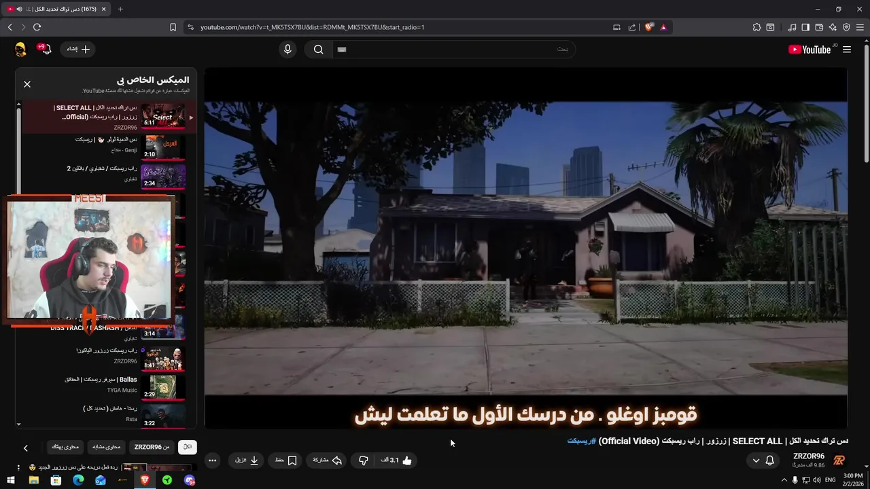The image size is (870, 489).
Task: Select the محتوى يهمّك filter chip
Action: [x=66, y=447]
